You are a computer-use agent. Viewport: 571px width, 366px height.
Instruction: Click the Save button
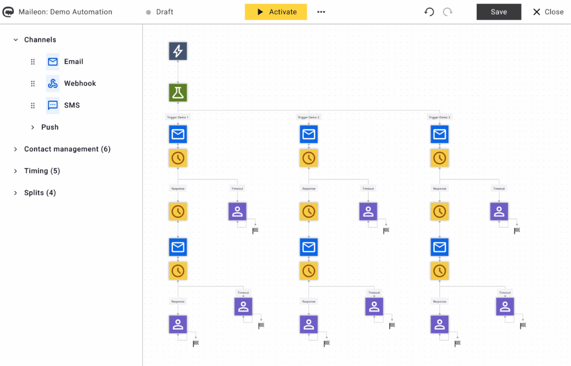(499, 12)
